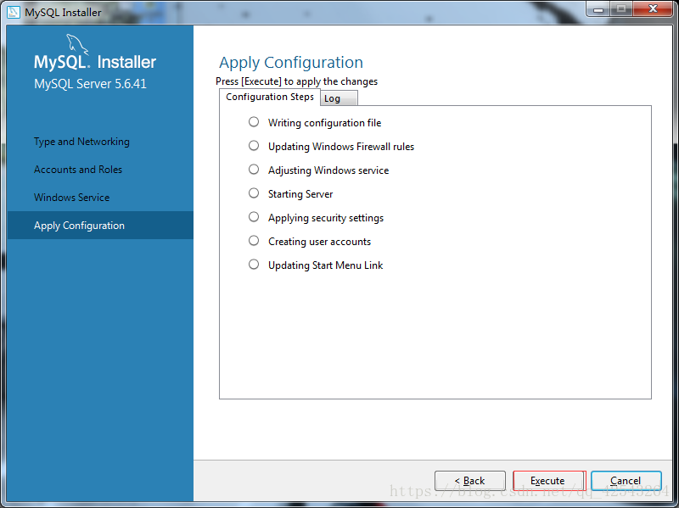Click the 'Starting Server' label
This screenshot has width=679, height=508.
pyautogui.click(x=300, y=194)
